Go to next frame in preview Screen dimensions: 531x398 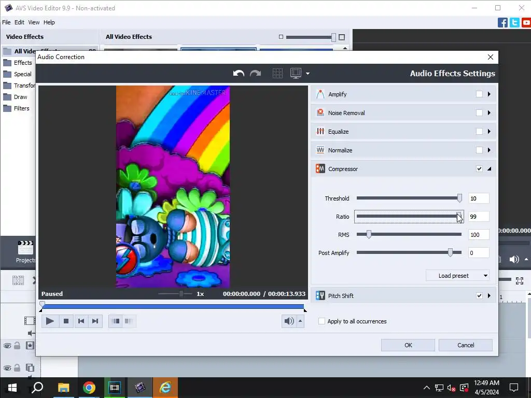(x=95, y=321)
